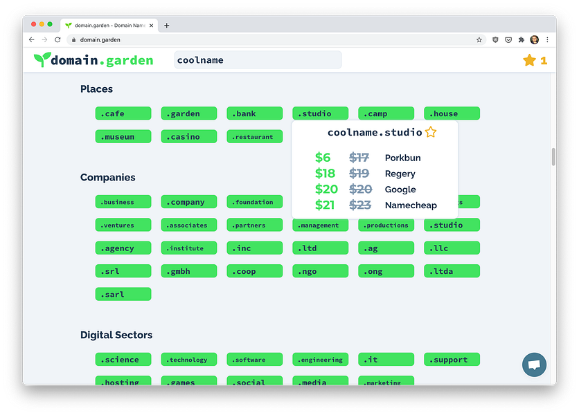
Task: Select the .partners extension
Action: pos(255,225)
